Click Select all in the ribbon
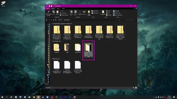Screen dimensions: 177x99 (116, 11)
